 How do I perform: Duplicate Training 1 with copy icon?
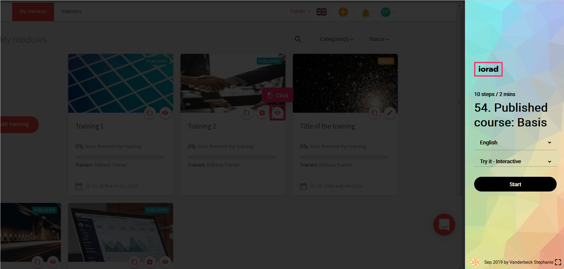coord(150,113)
